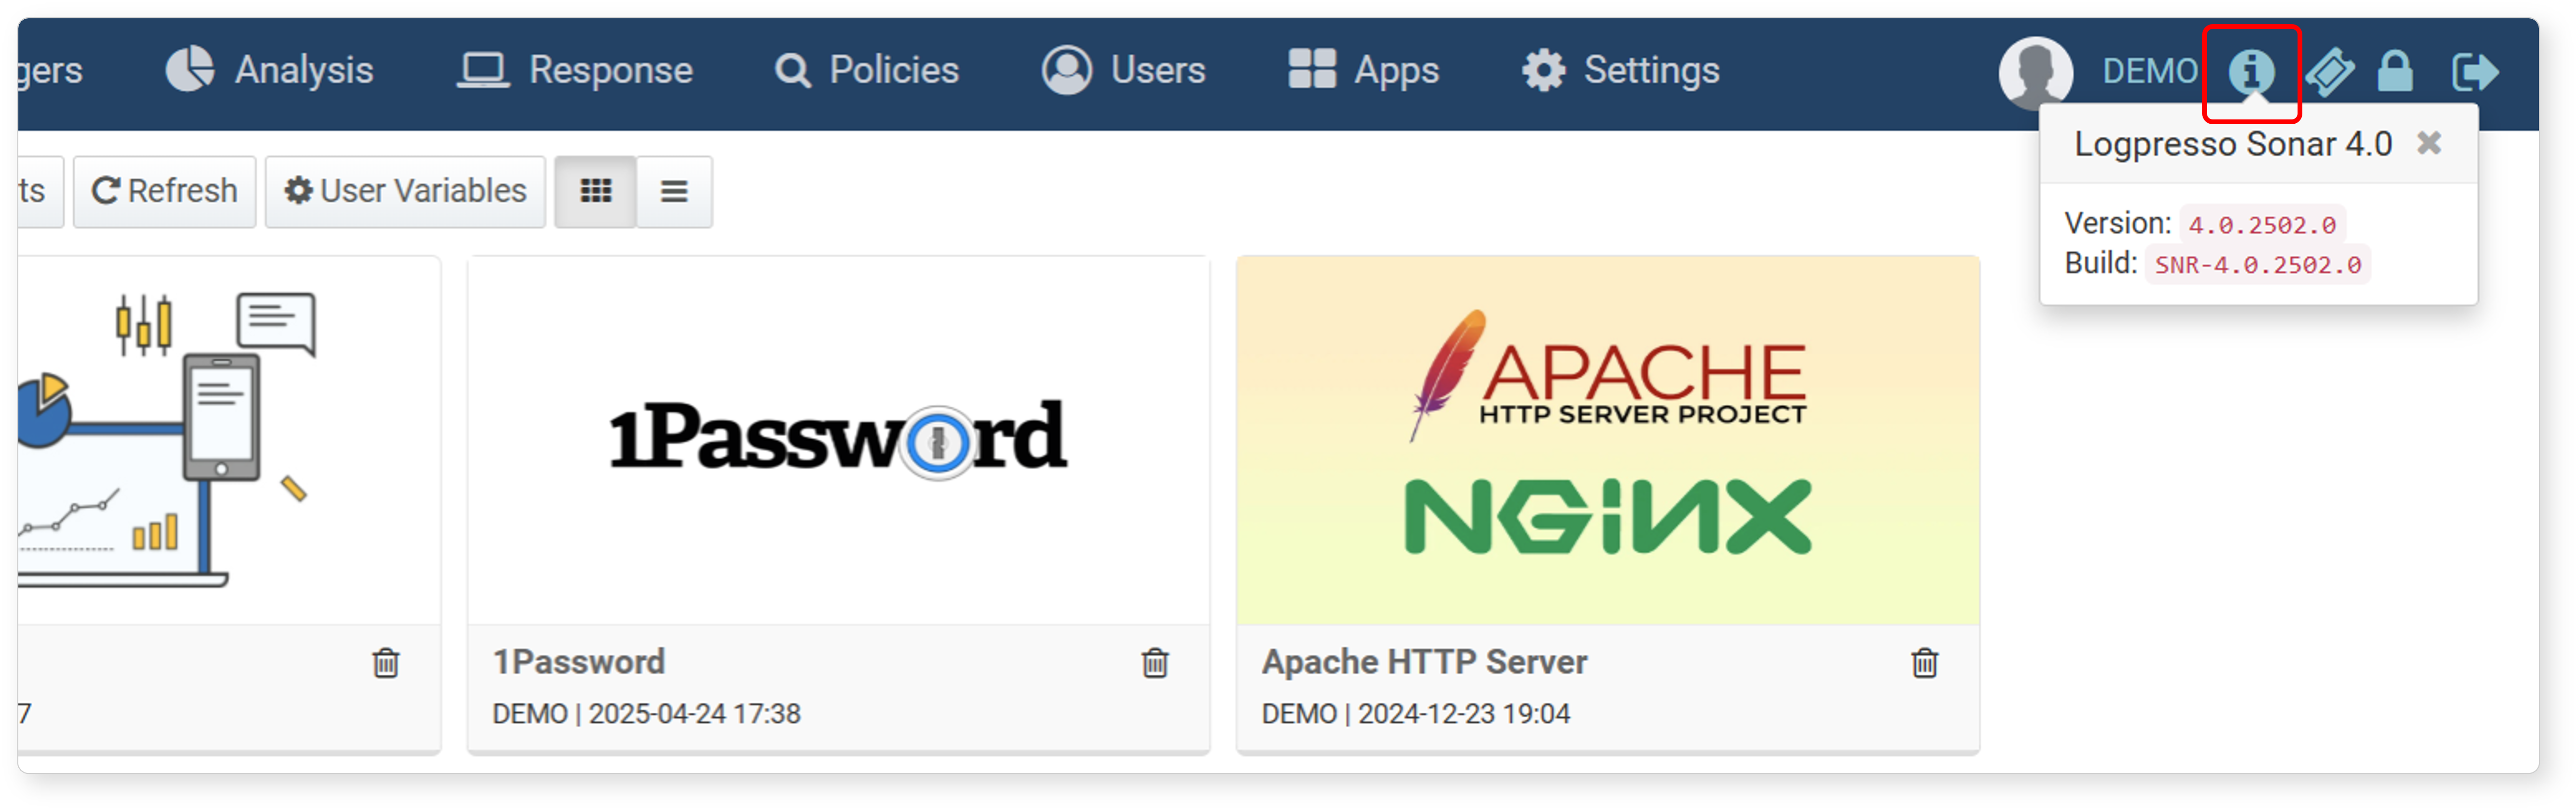Viewport: 2576px width, 810px height.
Task: Click the Response laptop icon
Action: [483, 70]
